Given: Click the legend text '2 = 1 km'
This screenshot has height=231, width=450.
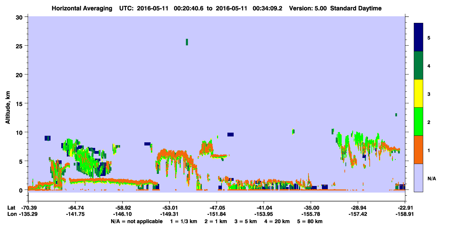Looking at the screenshot, I should coord(216,221).
